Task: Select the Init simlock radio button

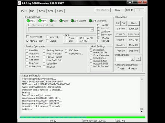Action: [91, 50]
